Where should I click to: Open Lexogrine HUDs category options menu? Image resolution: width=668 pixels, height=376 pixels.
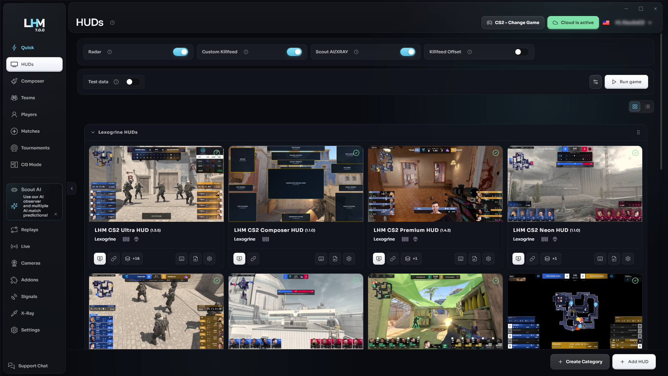638,132
